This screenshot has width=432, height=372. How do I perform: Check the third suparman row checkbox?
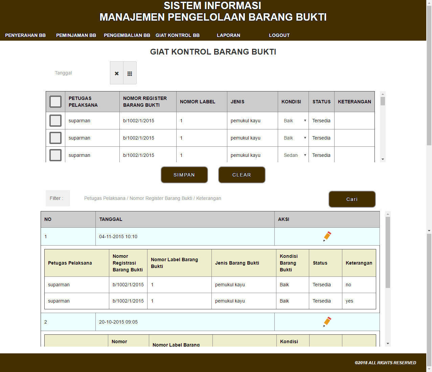tap(55, 155)
